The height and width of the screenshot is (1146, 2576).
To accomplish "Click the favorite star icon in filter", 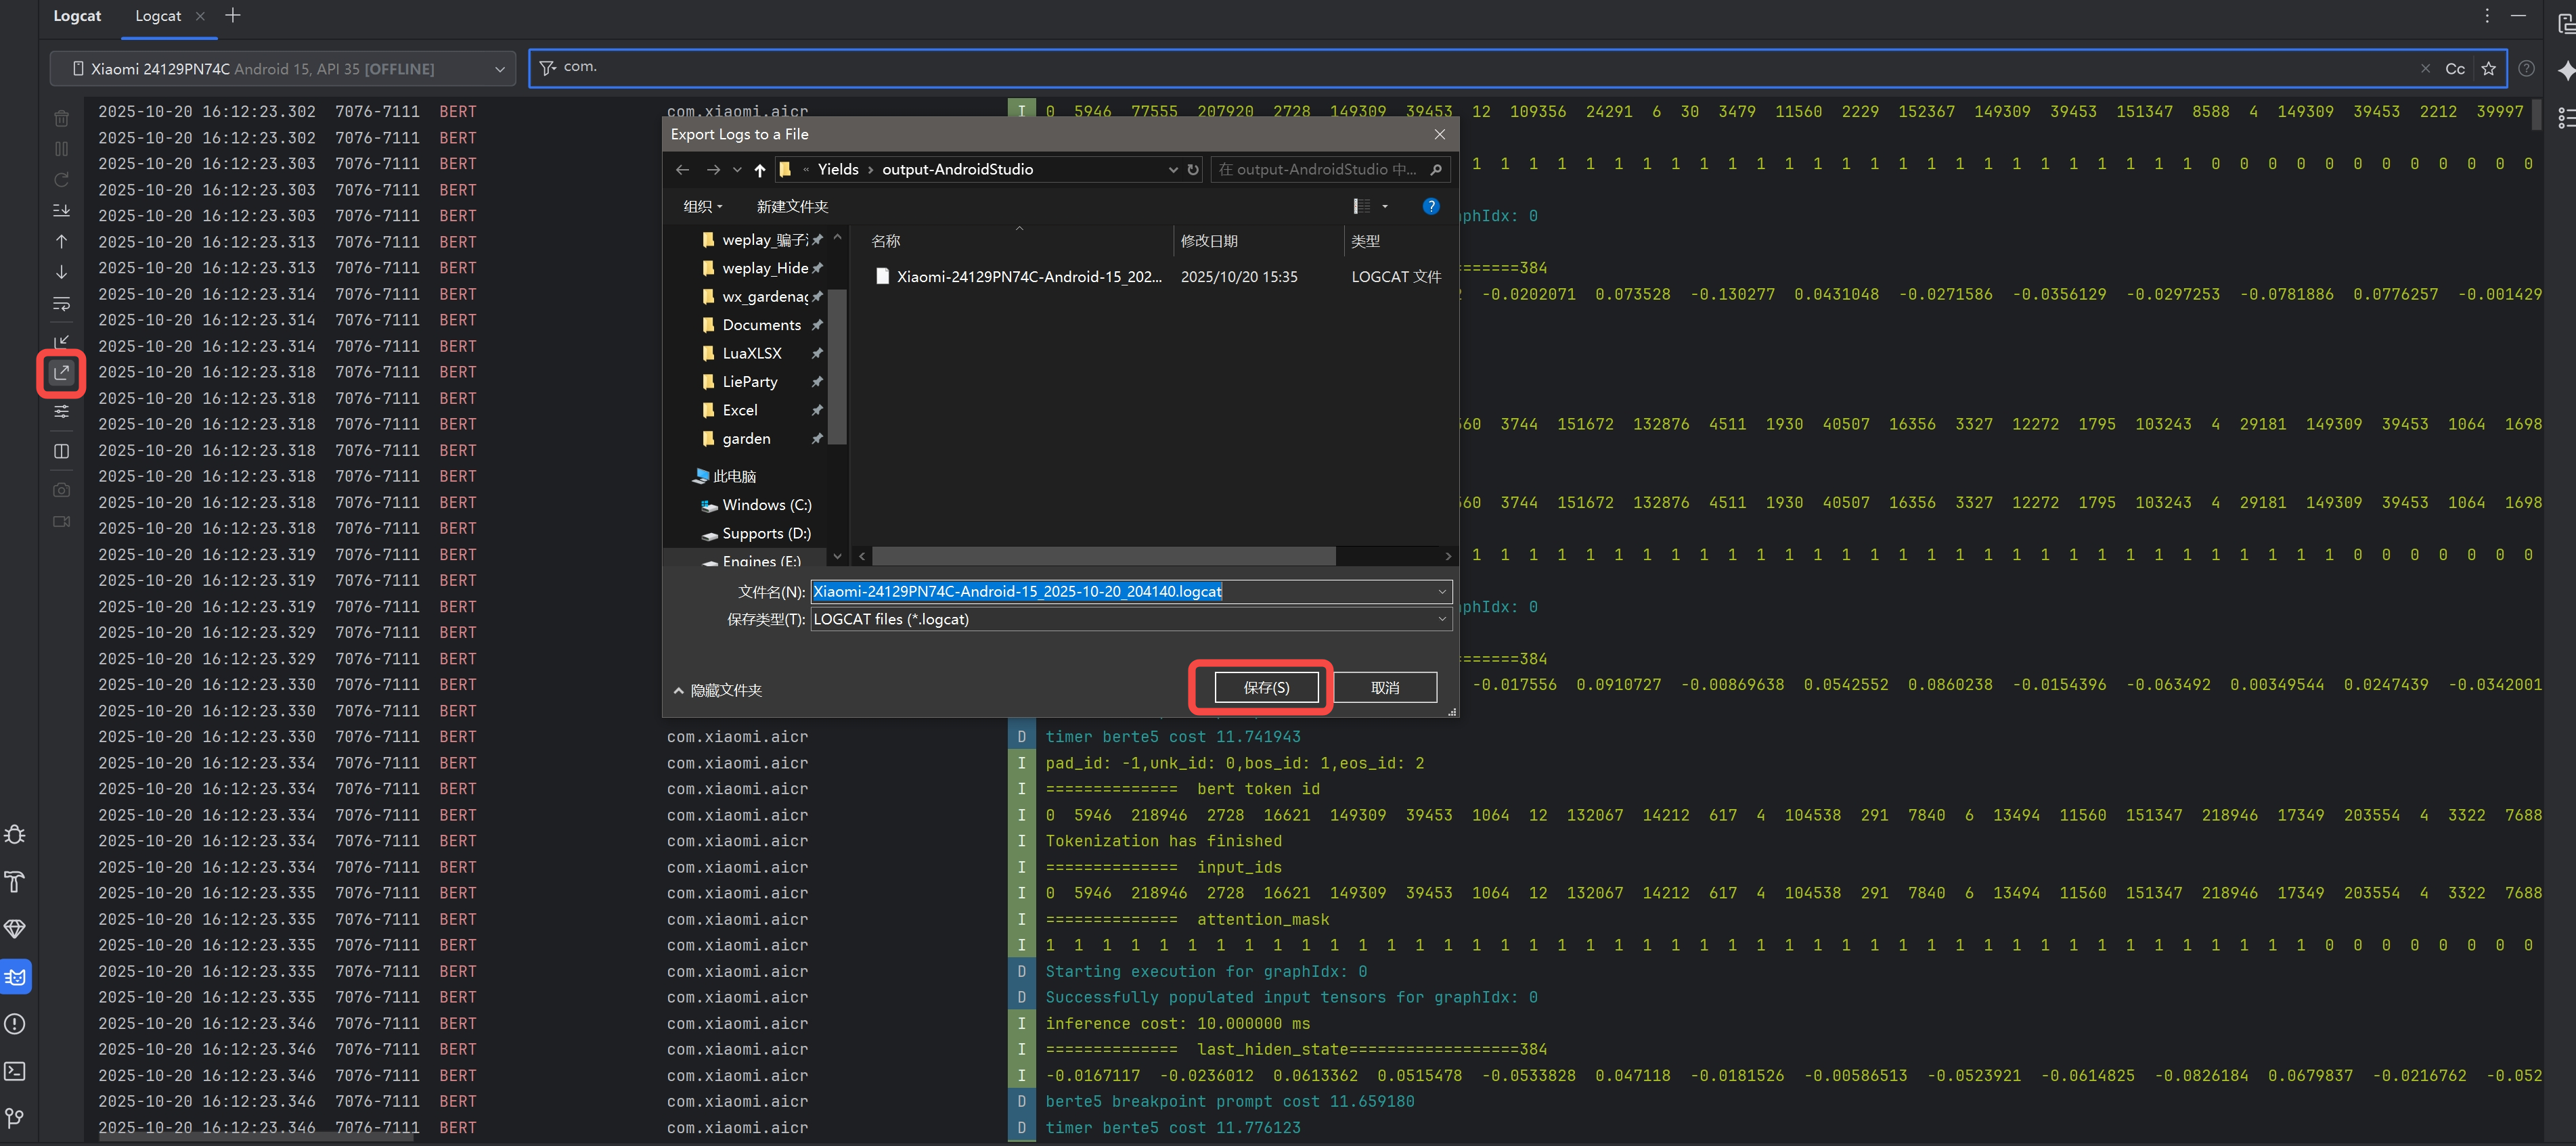I will [x=2488, y=69].
